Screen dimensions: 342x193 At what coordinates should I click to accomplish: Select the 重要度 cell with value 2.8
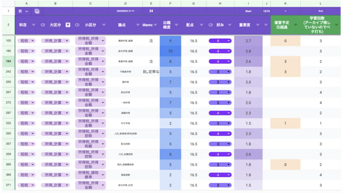(x=248, y=51)
